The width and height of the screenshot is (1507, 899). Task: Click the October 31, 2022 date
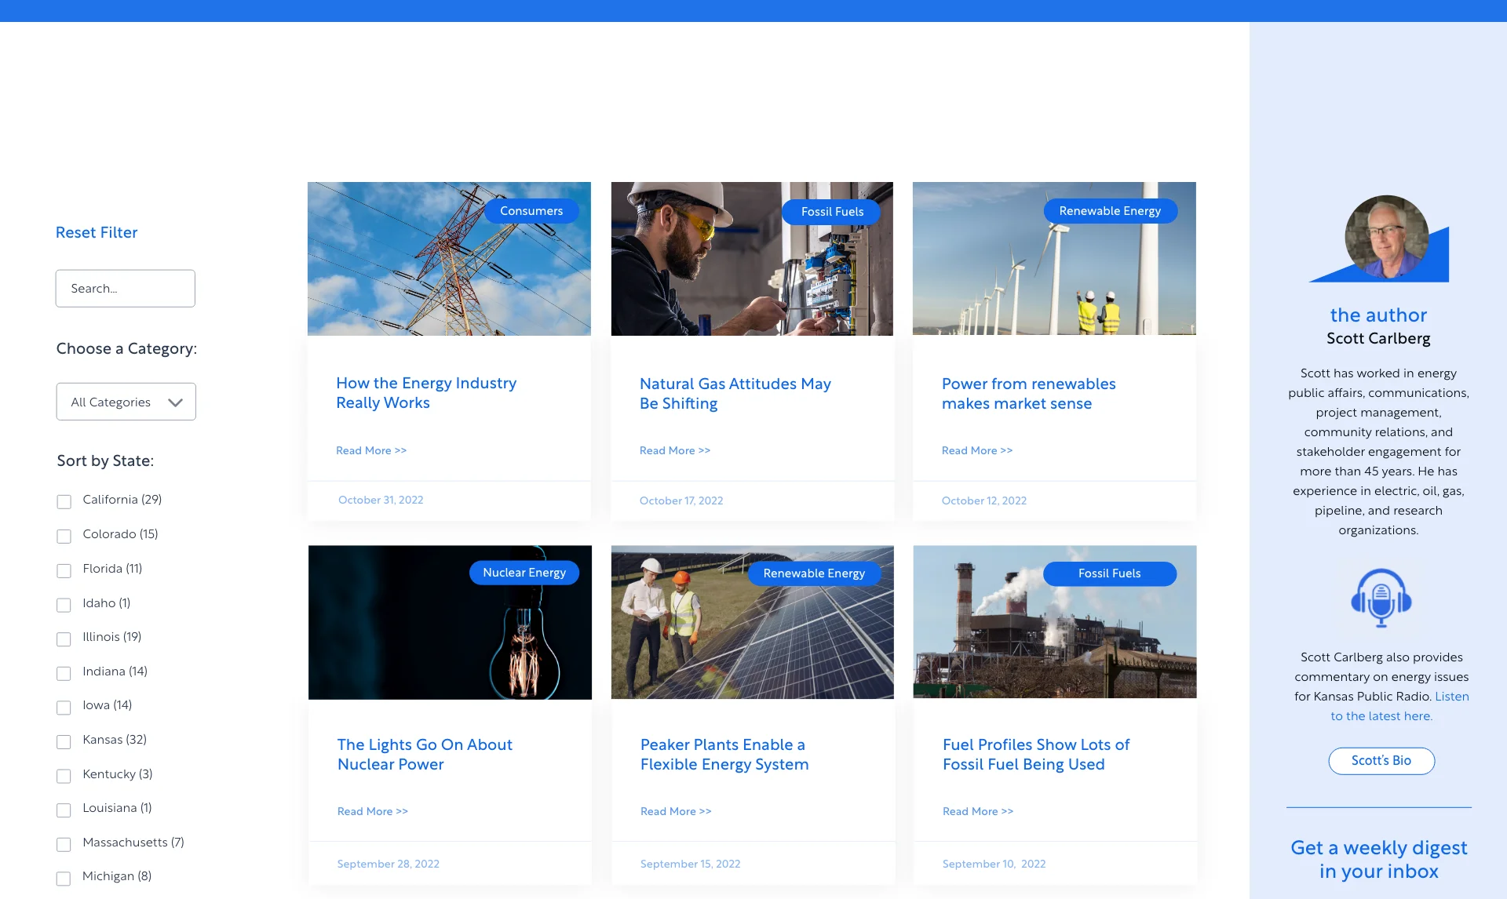[381, 500]
